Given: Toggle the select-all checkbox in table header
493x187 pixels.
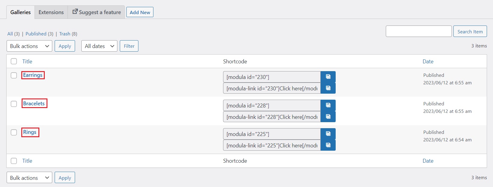Looking at the screenshot, I should [x=14, y=62].
